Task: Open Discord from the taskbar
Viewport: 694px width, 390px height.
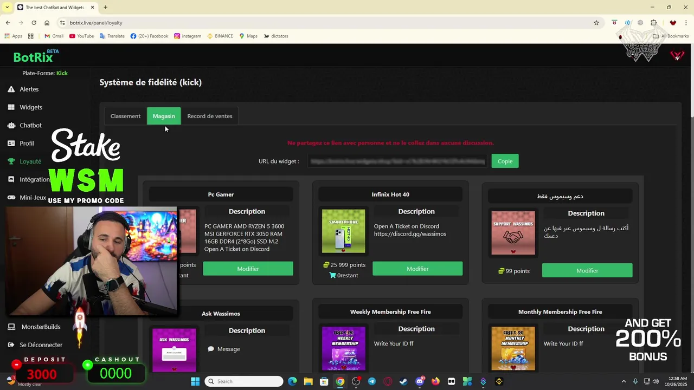Action: point(419,381)
